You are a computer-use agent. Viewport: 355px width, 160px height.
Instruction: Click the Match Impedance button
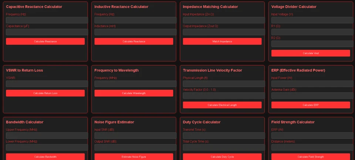[222, 41]
